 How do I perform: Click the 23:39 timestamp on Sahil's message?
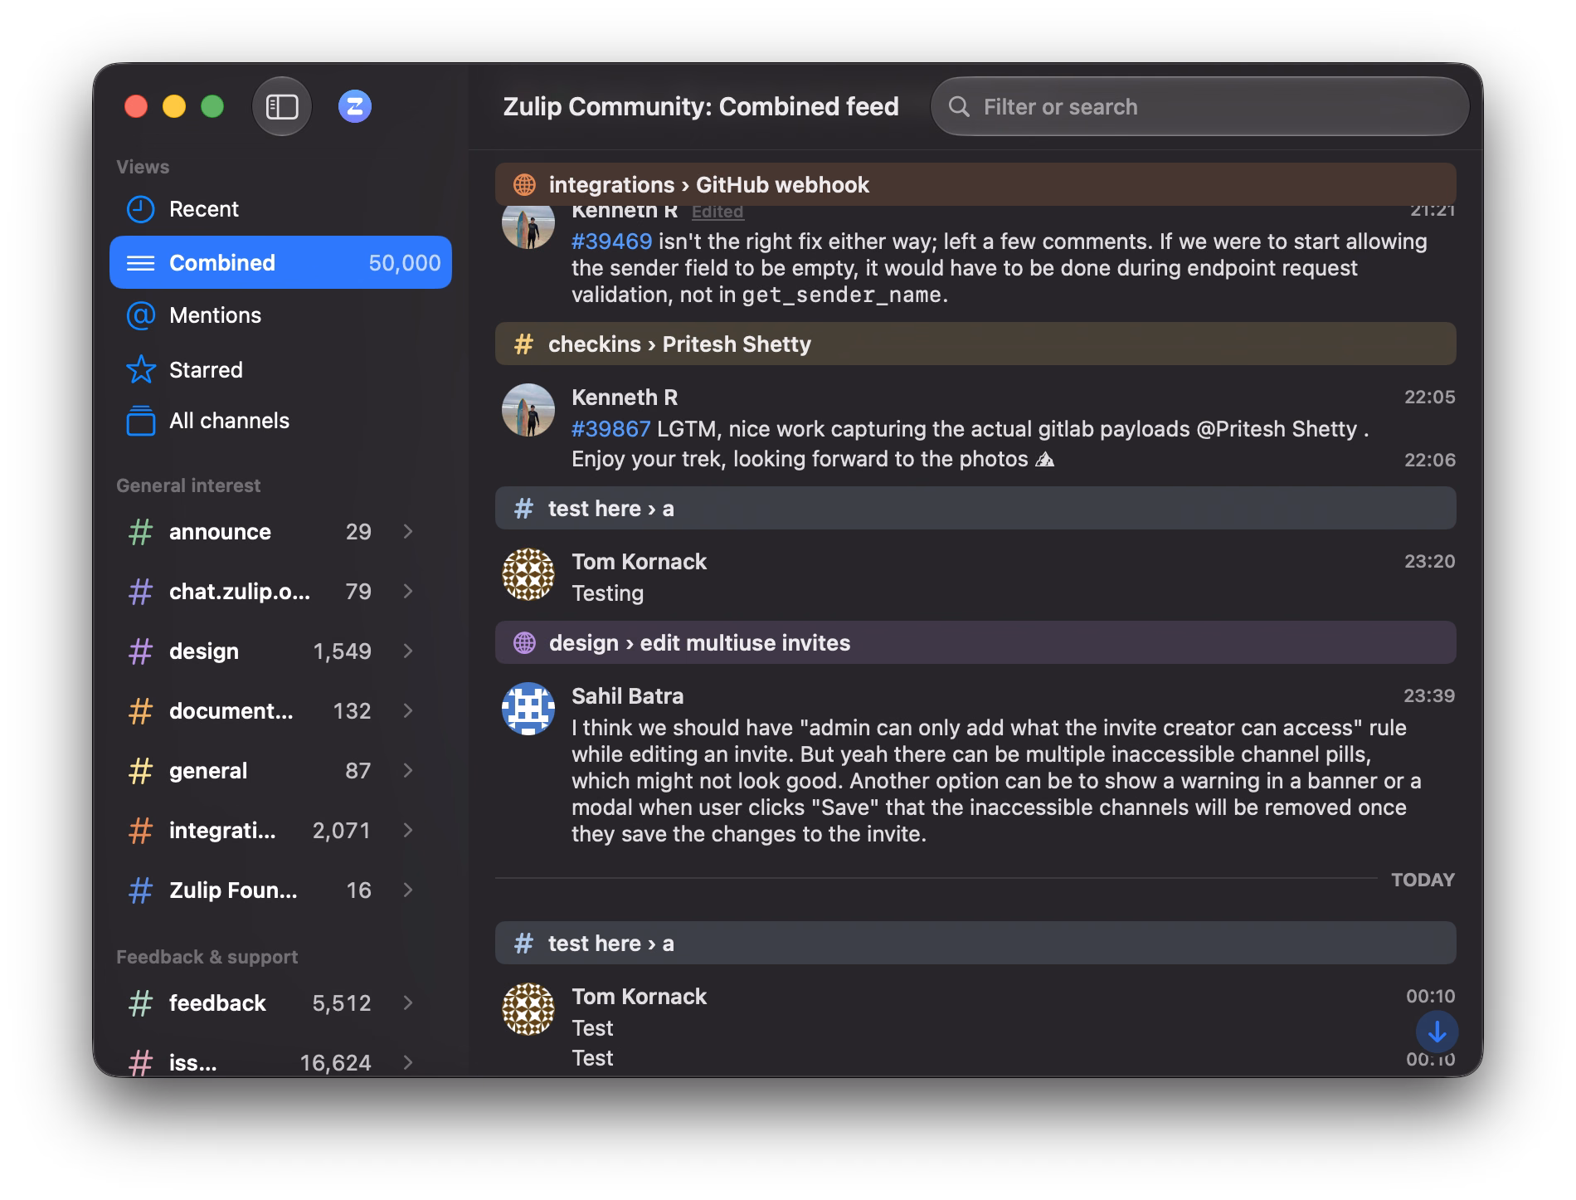tap(1429, 695)
